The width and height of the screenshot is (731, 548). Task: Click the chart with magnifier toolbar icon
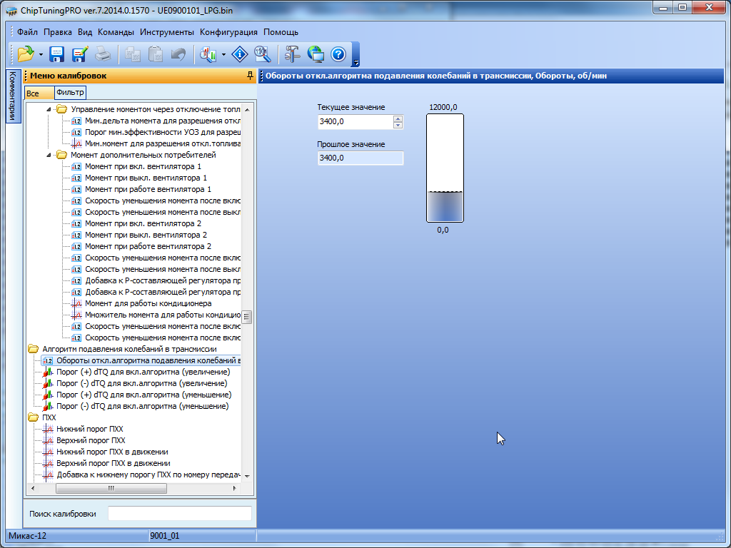(208, 54)
